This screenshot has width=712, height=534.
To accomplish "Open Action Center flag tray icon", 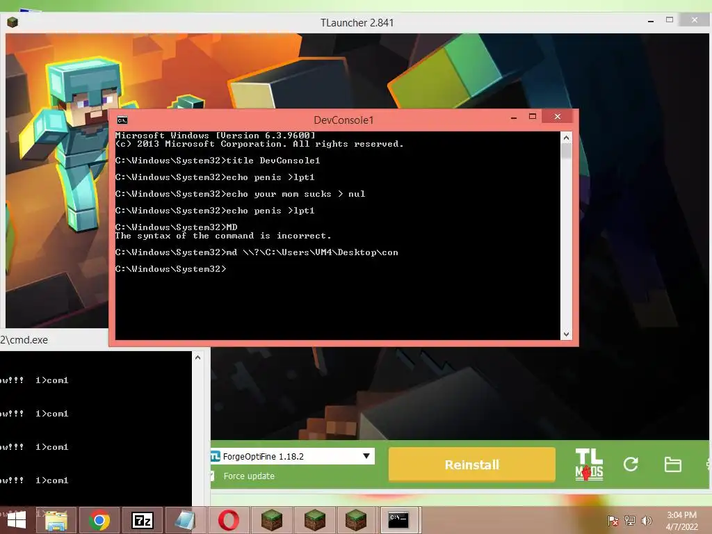I will (613, 521).
